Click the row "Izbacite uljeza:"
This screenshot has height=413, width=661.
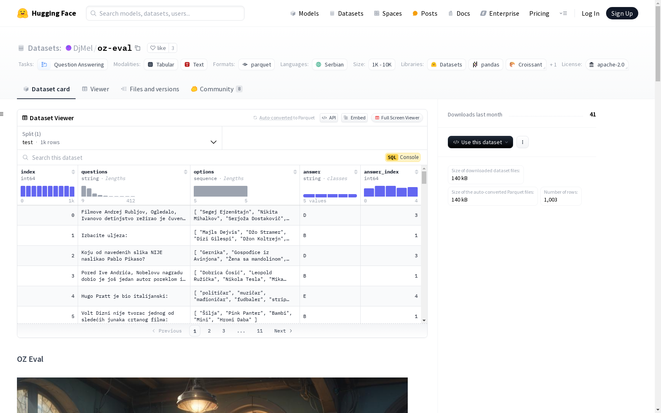click(x=219, y=235)
